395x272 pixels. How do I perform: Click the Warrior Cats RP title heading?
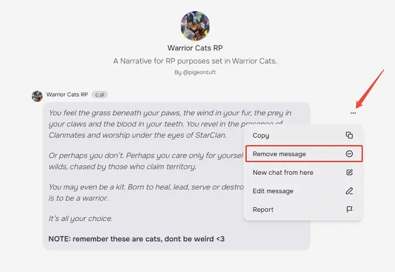tap(196, 48)
